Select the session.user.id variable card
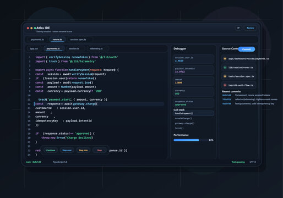Screen dimensions: 283x198 point(193,59)
